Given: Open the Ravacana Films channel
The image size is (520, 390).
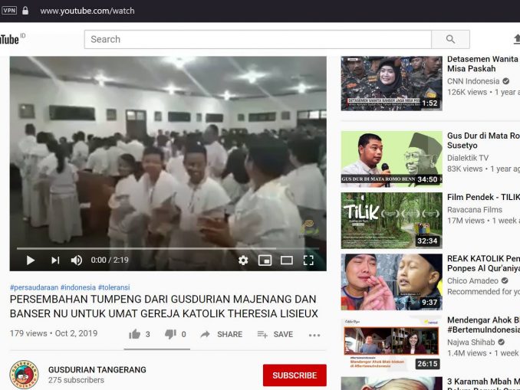Looking at the screenshot, I should coord(475,210).
